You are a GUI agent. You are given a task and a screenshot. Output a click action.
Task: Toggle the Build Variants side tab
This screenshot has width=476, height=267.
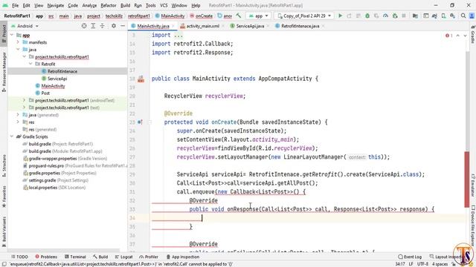click(x=4, y=231)
